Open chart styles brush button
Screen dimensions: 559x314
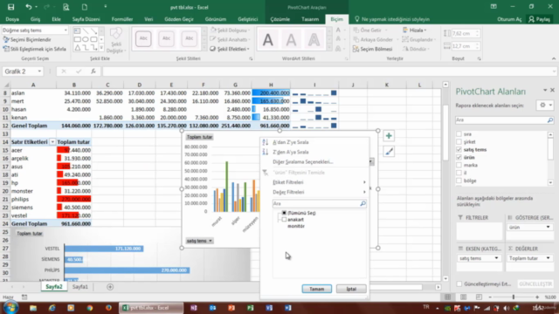(389, 152)
